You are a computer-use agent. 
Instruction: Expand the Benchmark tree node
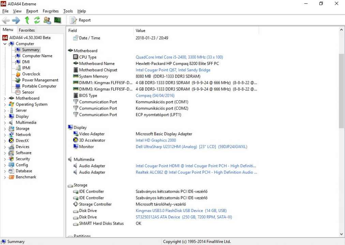click(x=5, y=177)
